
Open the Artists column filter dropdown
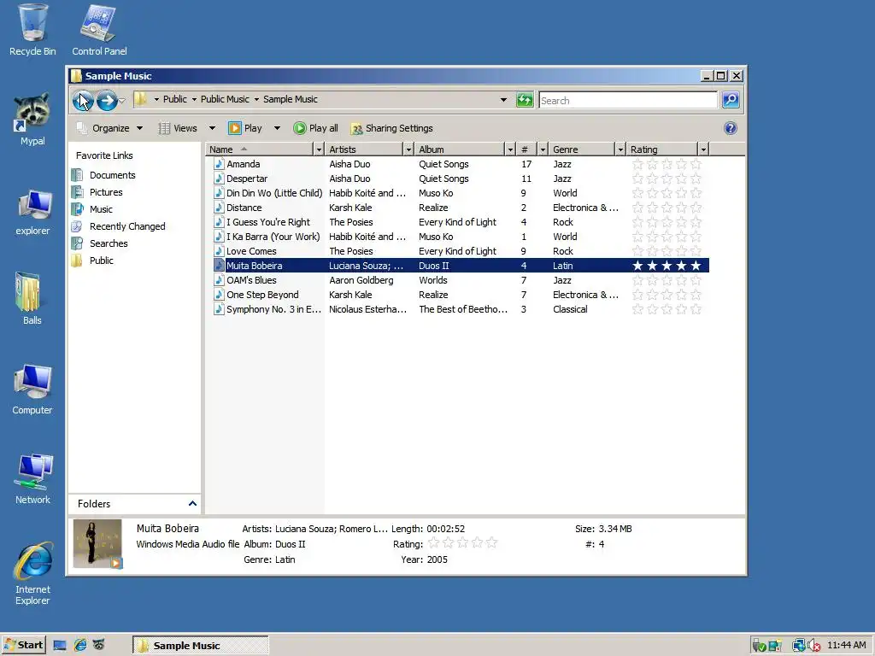point(408,149)
